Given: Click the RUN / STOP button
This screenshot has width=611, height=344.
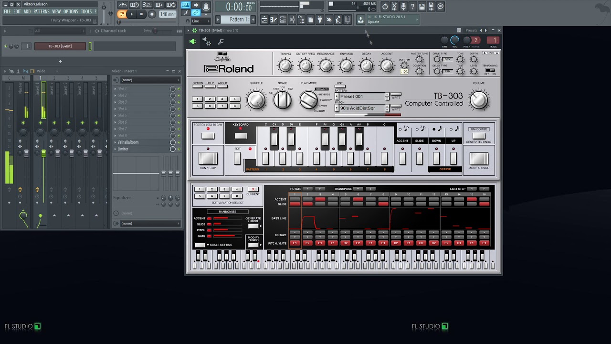Looking at the screenshot, I should tap(208, 158).
